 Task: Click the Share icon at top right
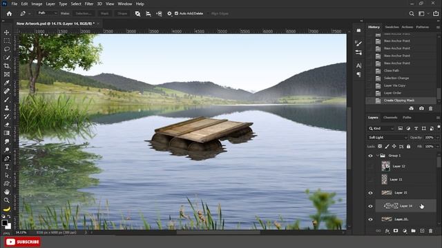click(436, 14)
